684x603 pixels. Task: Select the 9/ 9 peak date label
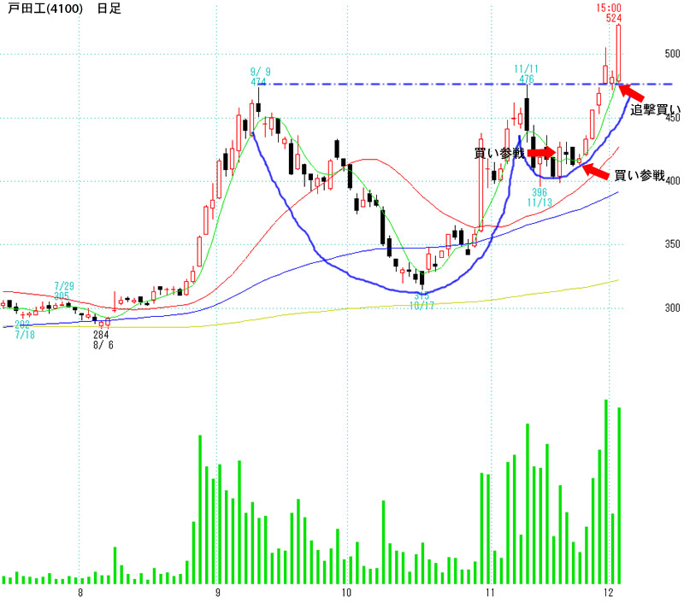click(x=261, y=72)
